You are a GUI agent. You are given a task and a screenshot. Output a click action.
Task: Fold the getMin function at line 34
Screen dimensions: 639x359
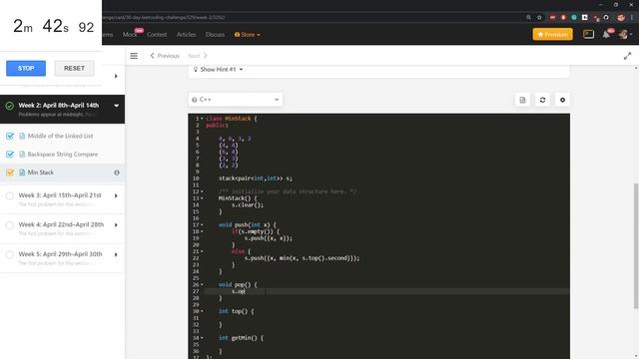[x=202, y=338]
